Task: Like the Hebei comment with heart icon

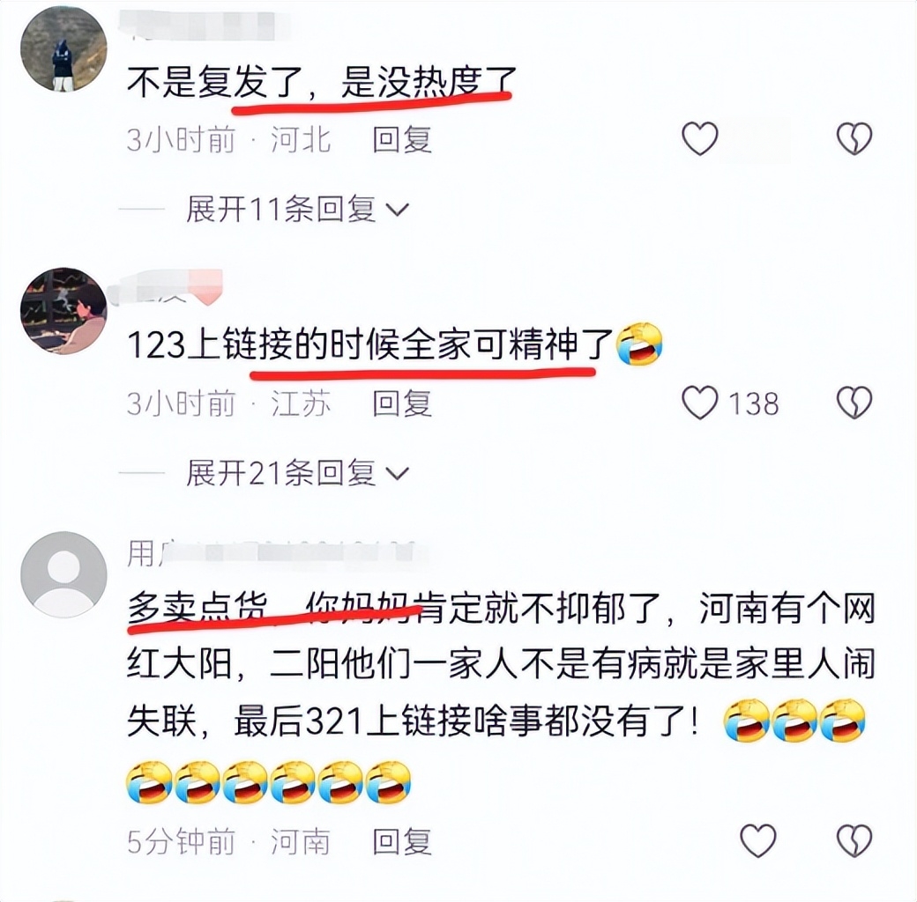Action: [699, 138]
